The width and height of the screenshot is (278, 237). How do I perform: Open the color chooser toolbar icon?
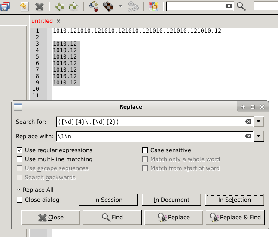pos(153,6)
